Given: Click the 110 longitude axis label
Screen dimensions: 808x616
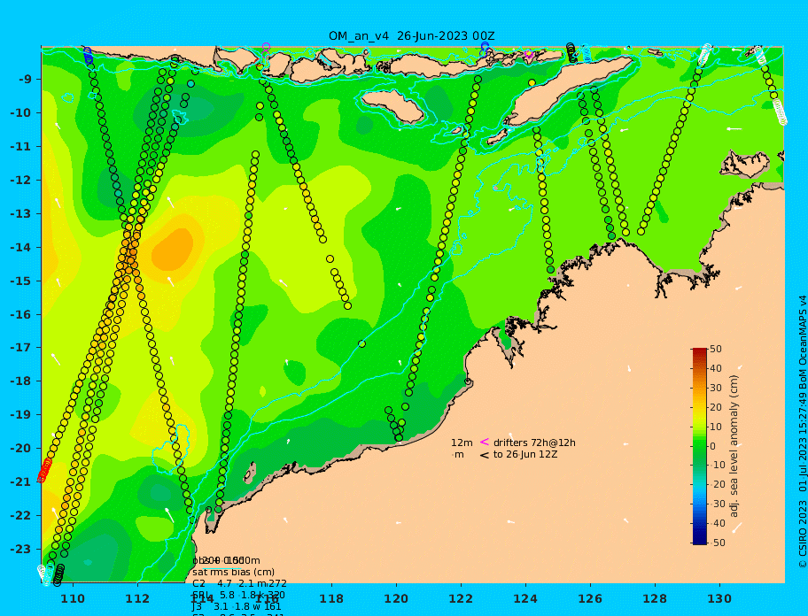Looking at the screenshot, I should point(74,598).
